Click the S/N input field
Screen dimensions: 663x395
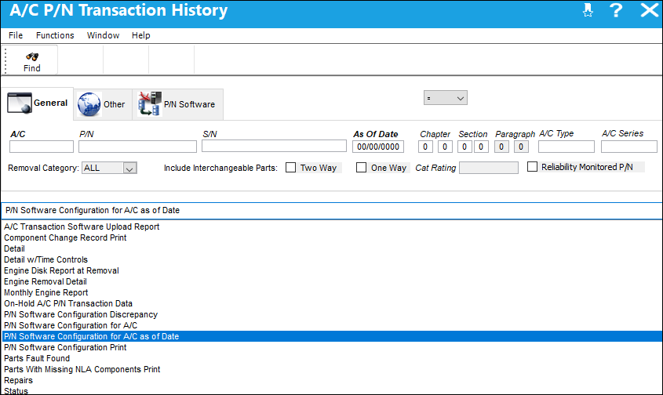pyautogui.click(x=274, y=147)
